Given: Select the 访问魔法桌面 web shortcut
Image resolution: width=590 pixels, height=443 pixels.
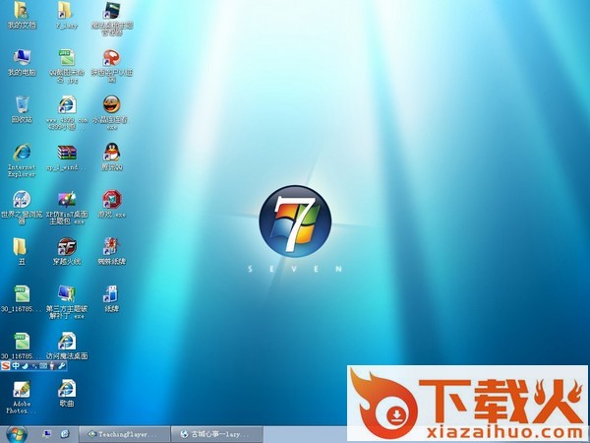Looking at the screenshot, I should click(67, 341).
